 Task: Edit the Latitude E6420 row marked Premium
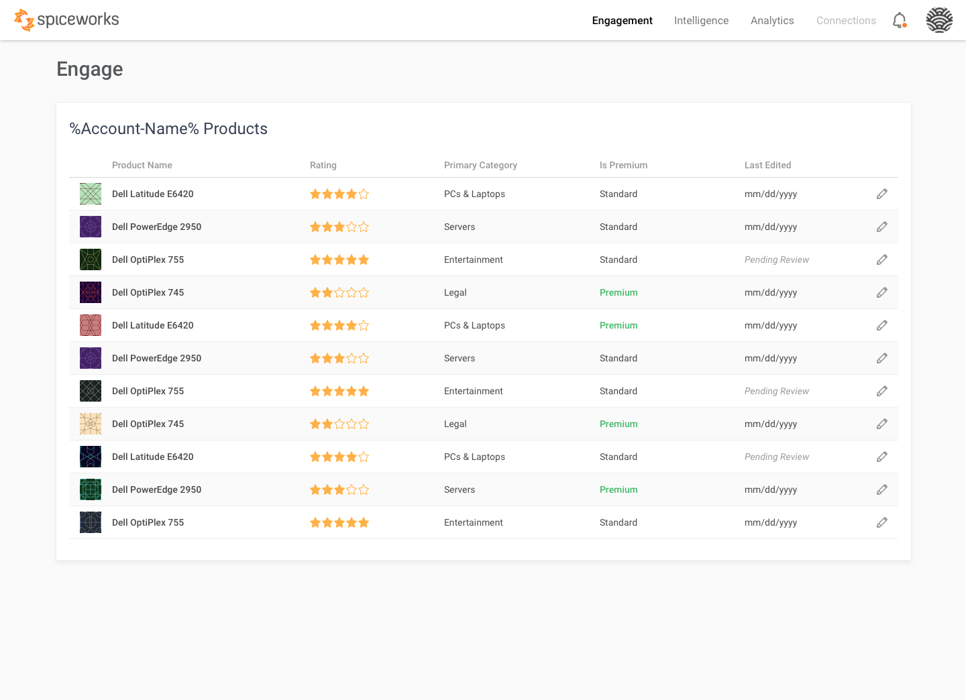[882, 325]
